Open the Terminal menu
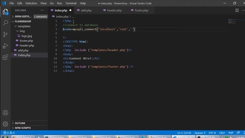The height and width of the screenshot is (138, 245). pos(71,3)
